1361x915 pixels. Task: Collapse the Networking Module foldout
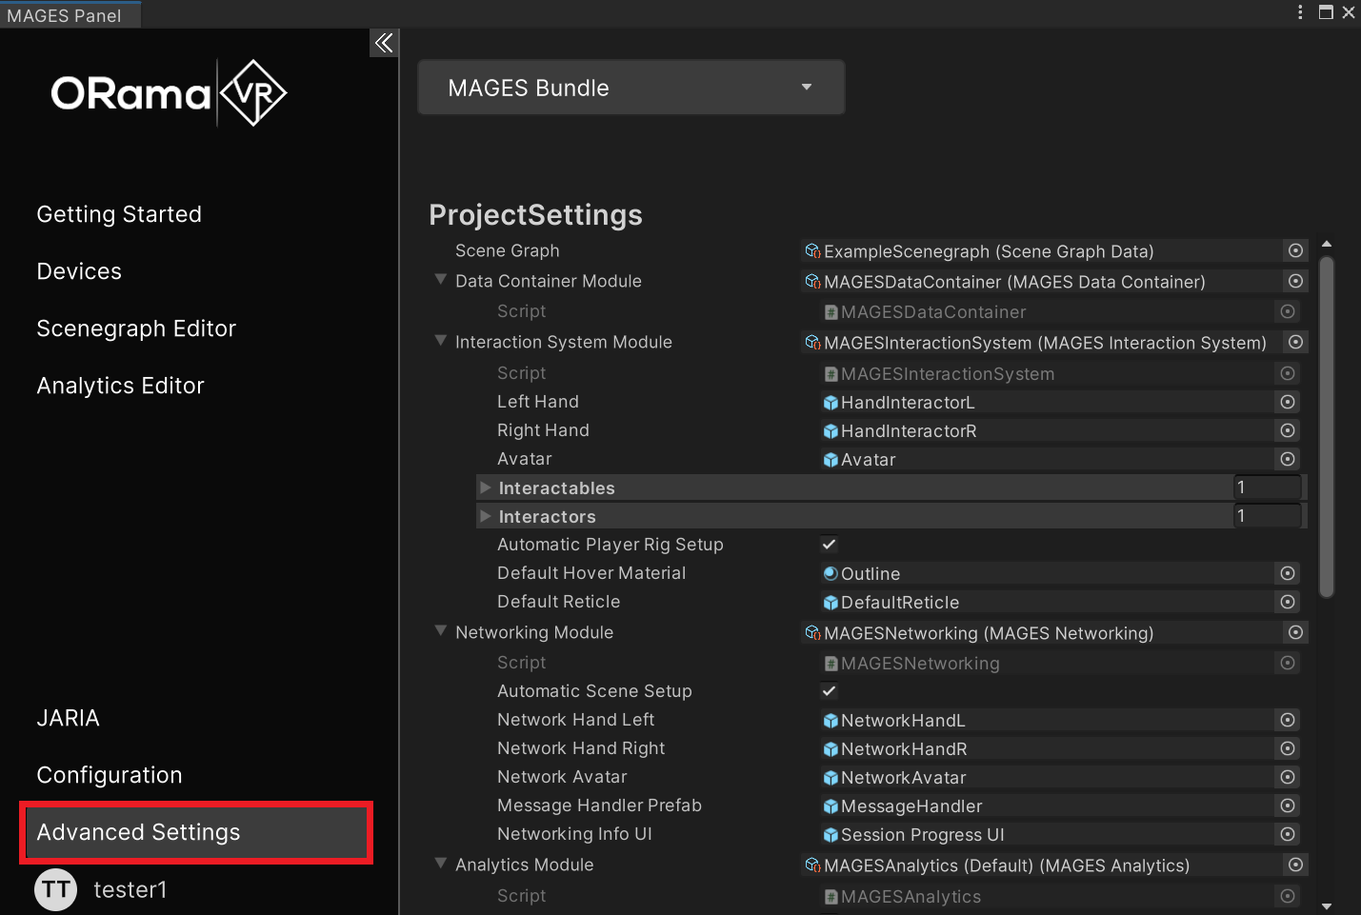(440, 631)
